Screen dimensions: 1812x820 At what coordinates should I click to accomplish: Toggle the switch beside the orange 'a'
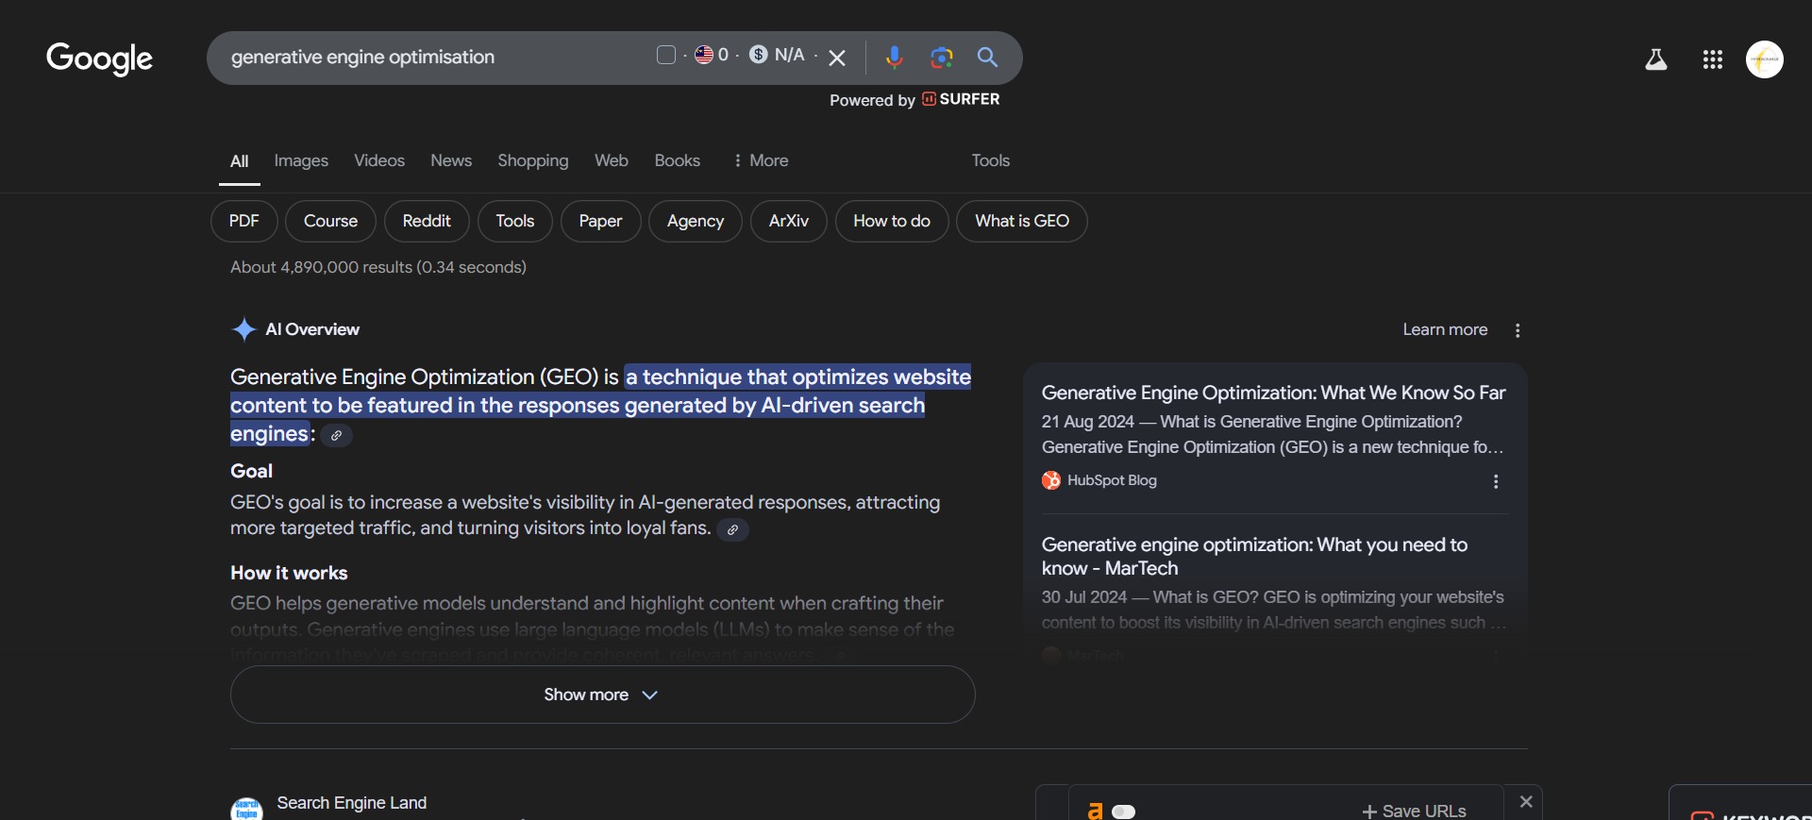[1123, 812]
